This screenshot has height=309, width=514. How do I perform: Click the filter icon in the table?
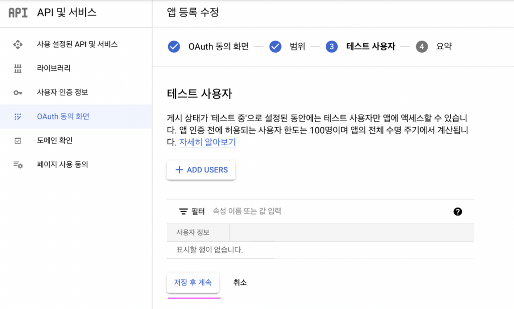(x=183, y=212)
